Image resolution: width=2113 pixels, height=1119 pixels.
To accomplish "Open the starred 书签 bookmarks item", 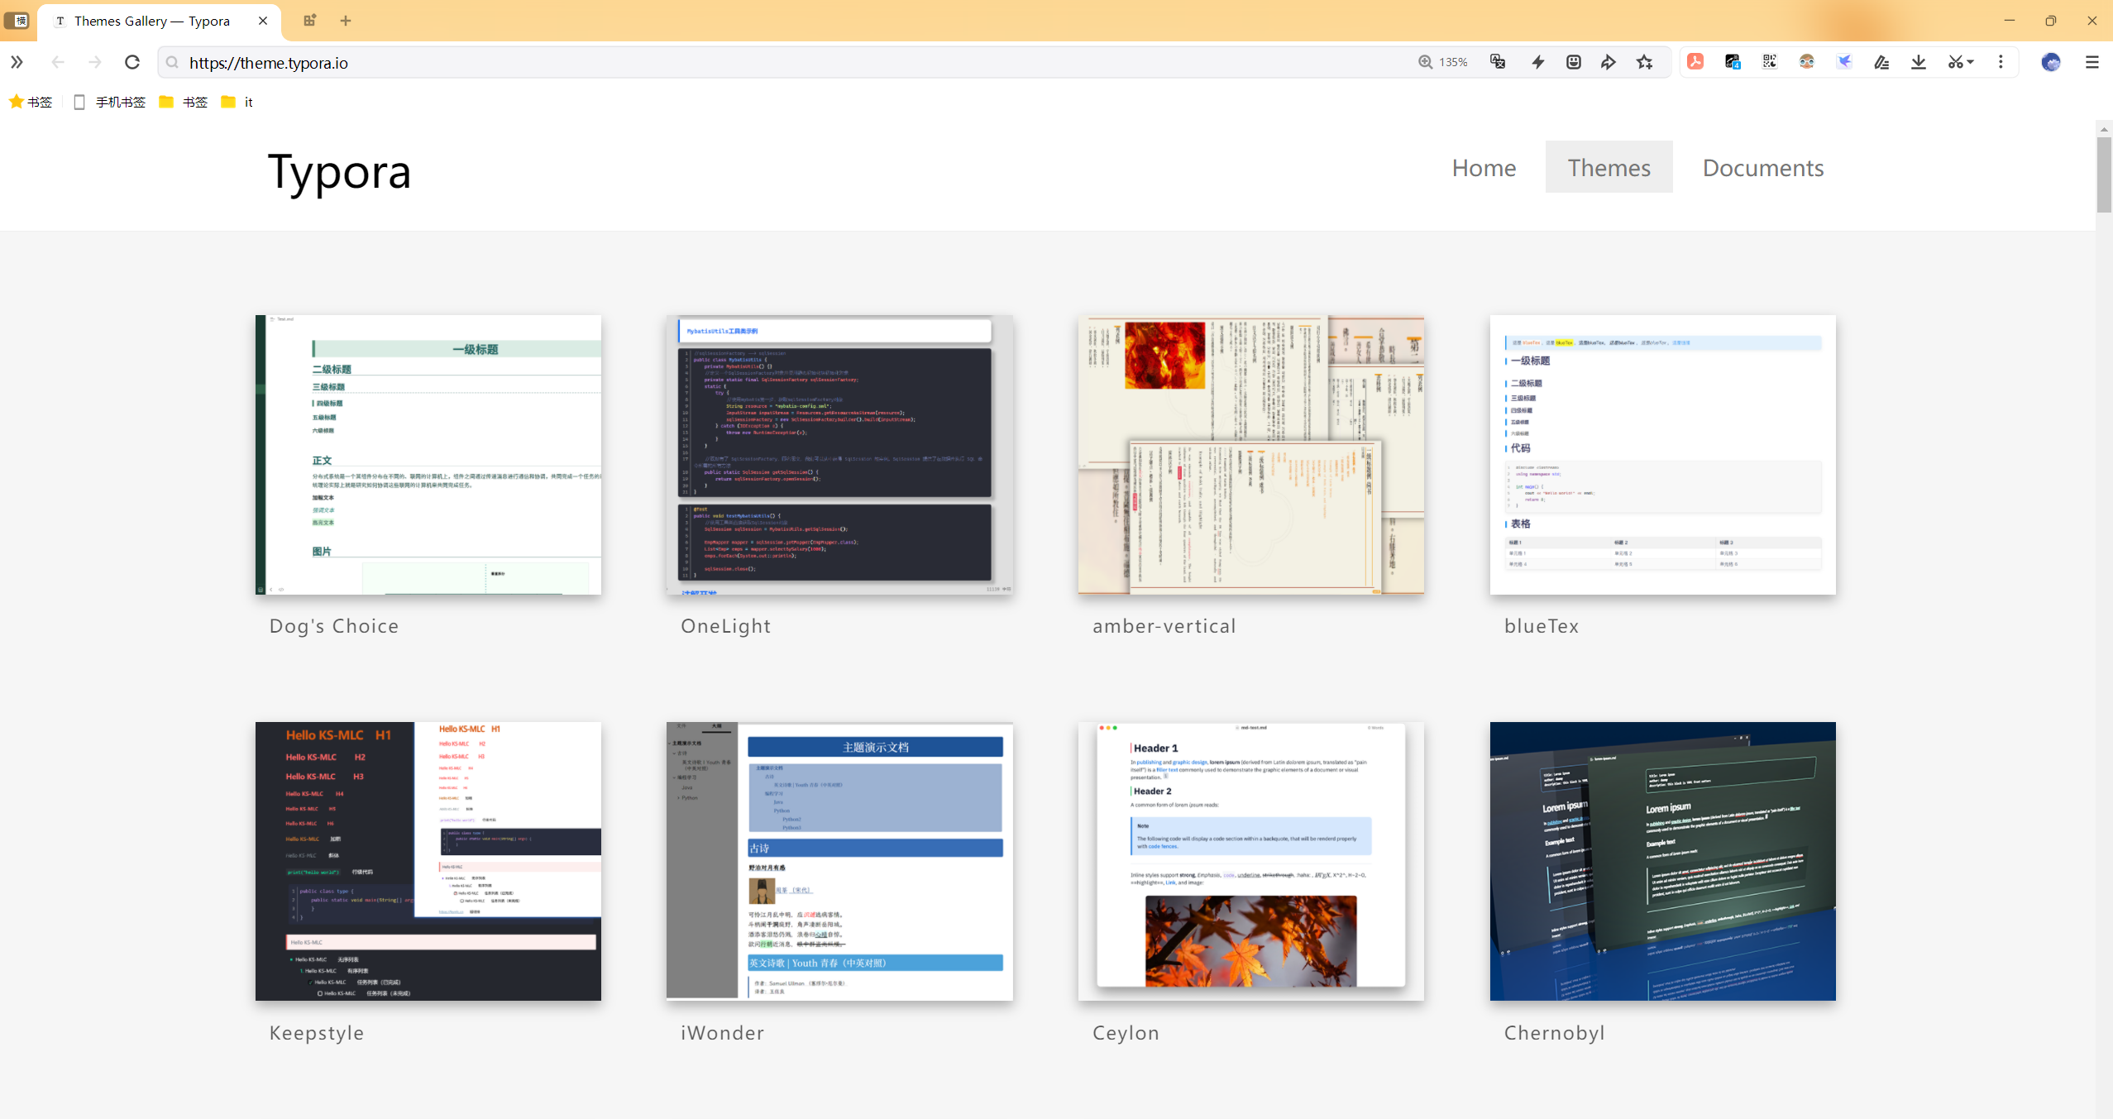I will (31, 102).
